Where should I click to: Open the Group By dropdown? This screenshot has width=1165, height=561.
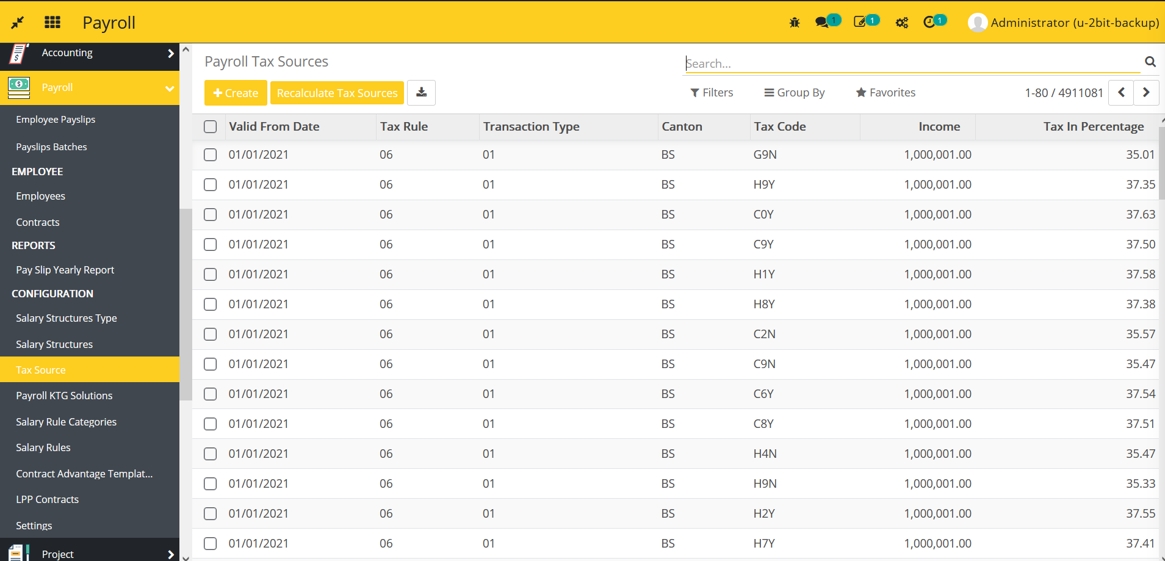tap(794, 93)
